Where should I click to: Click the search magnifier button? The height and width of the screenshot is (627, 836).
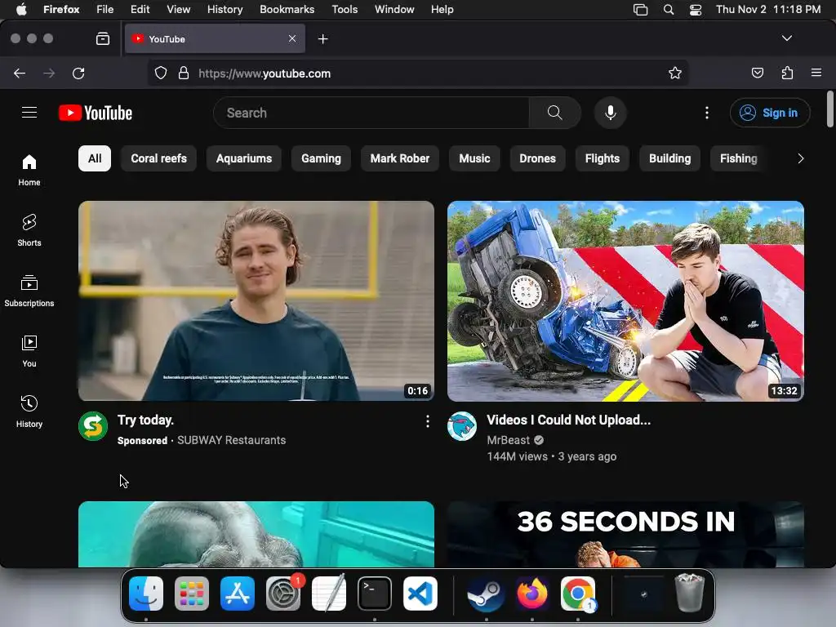coord(554,113)
